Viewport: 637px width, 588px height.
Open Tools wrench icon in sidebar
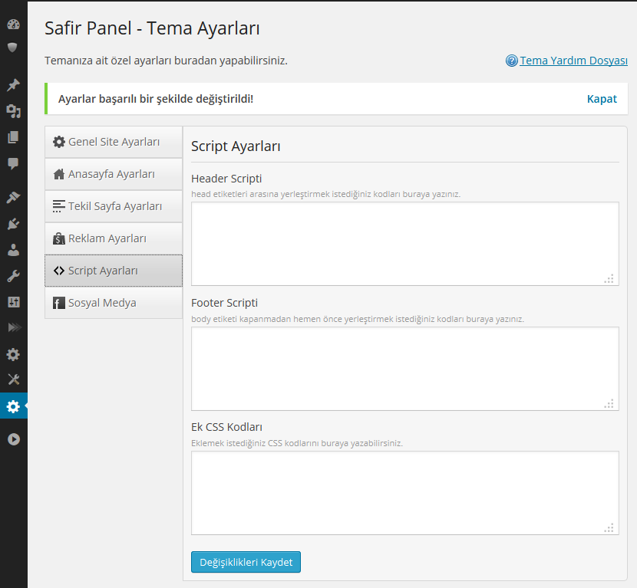(13, 276)
